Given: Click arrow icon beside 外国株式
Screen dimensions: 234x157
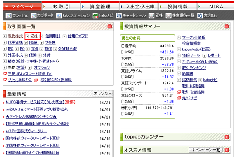Looking at the screenshot, I should coord(5,55).
